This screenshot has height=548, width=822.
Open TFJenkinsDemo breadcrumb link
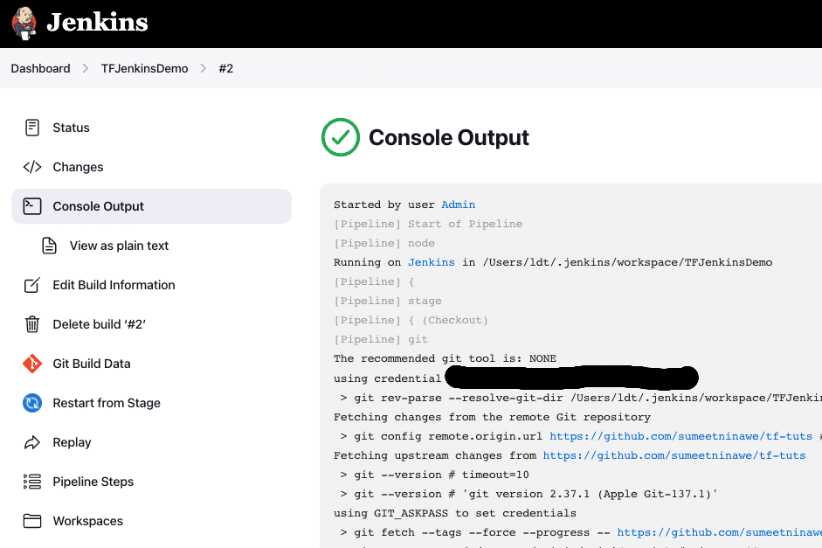point(145,69)
